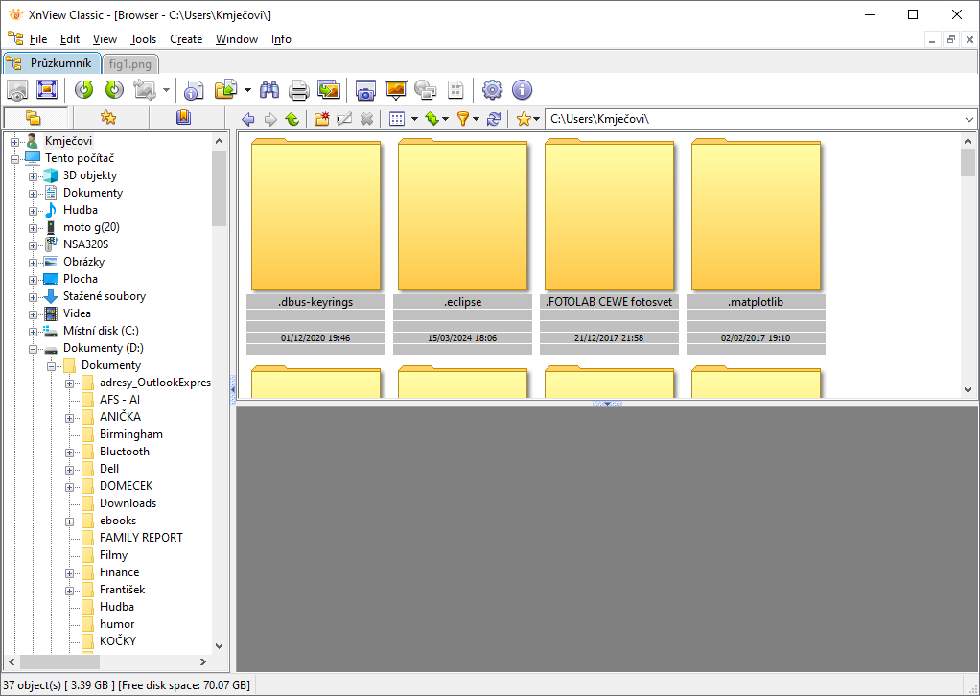Open the Search binoculars tool
980x696 pixels.
click(269, 90)
